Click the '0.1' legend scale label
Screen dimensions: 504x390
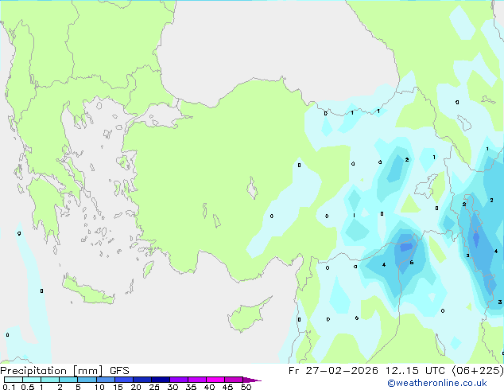point(9,387)
